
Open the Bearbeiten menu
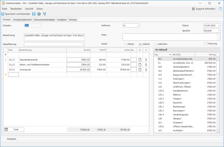pyautogui.click(x=16, y=9)
